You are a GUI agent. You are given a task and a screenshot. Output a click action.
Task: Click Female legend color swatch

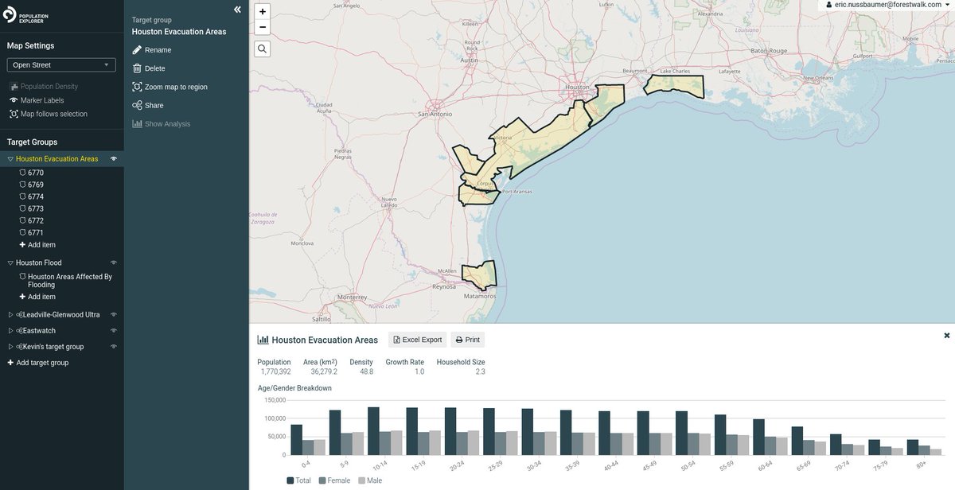click(322, 480)
